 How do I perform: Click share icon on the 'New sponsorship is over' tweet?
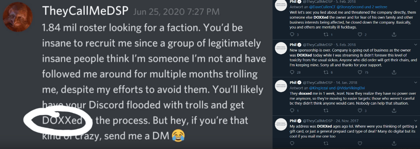(394, 72)
